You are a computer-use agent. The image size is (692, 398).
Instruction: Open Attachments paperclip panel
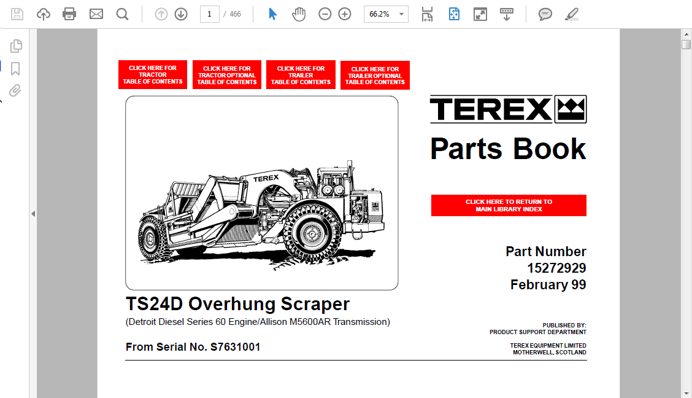(x=15, y=90)
